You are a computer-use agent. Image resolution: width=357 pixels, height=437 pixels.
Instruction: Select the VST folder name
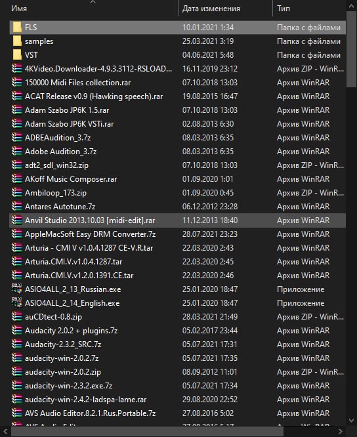pos(31,55)
